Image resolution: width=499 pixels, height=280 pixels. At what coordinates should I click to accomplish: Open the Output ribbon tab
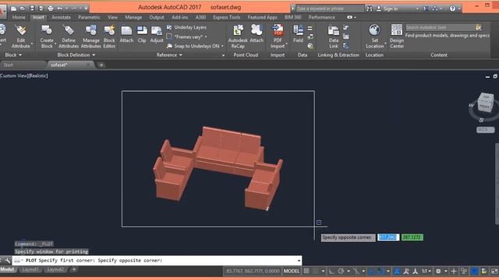click(157, 17)
